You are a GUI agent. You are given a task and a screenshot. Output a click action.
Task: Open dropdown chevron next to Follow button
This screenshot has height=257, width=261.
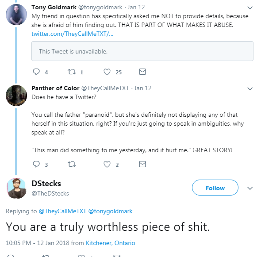(250, 188)
